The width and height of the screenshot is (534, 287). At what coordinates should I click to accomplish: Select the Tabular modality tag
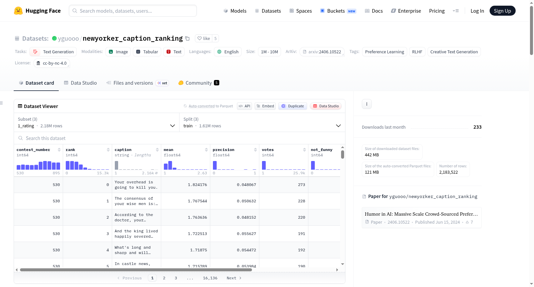pos(147,52)
